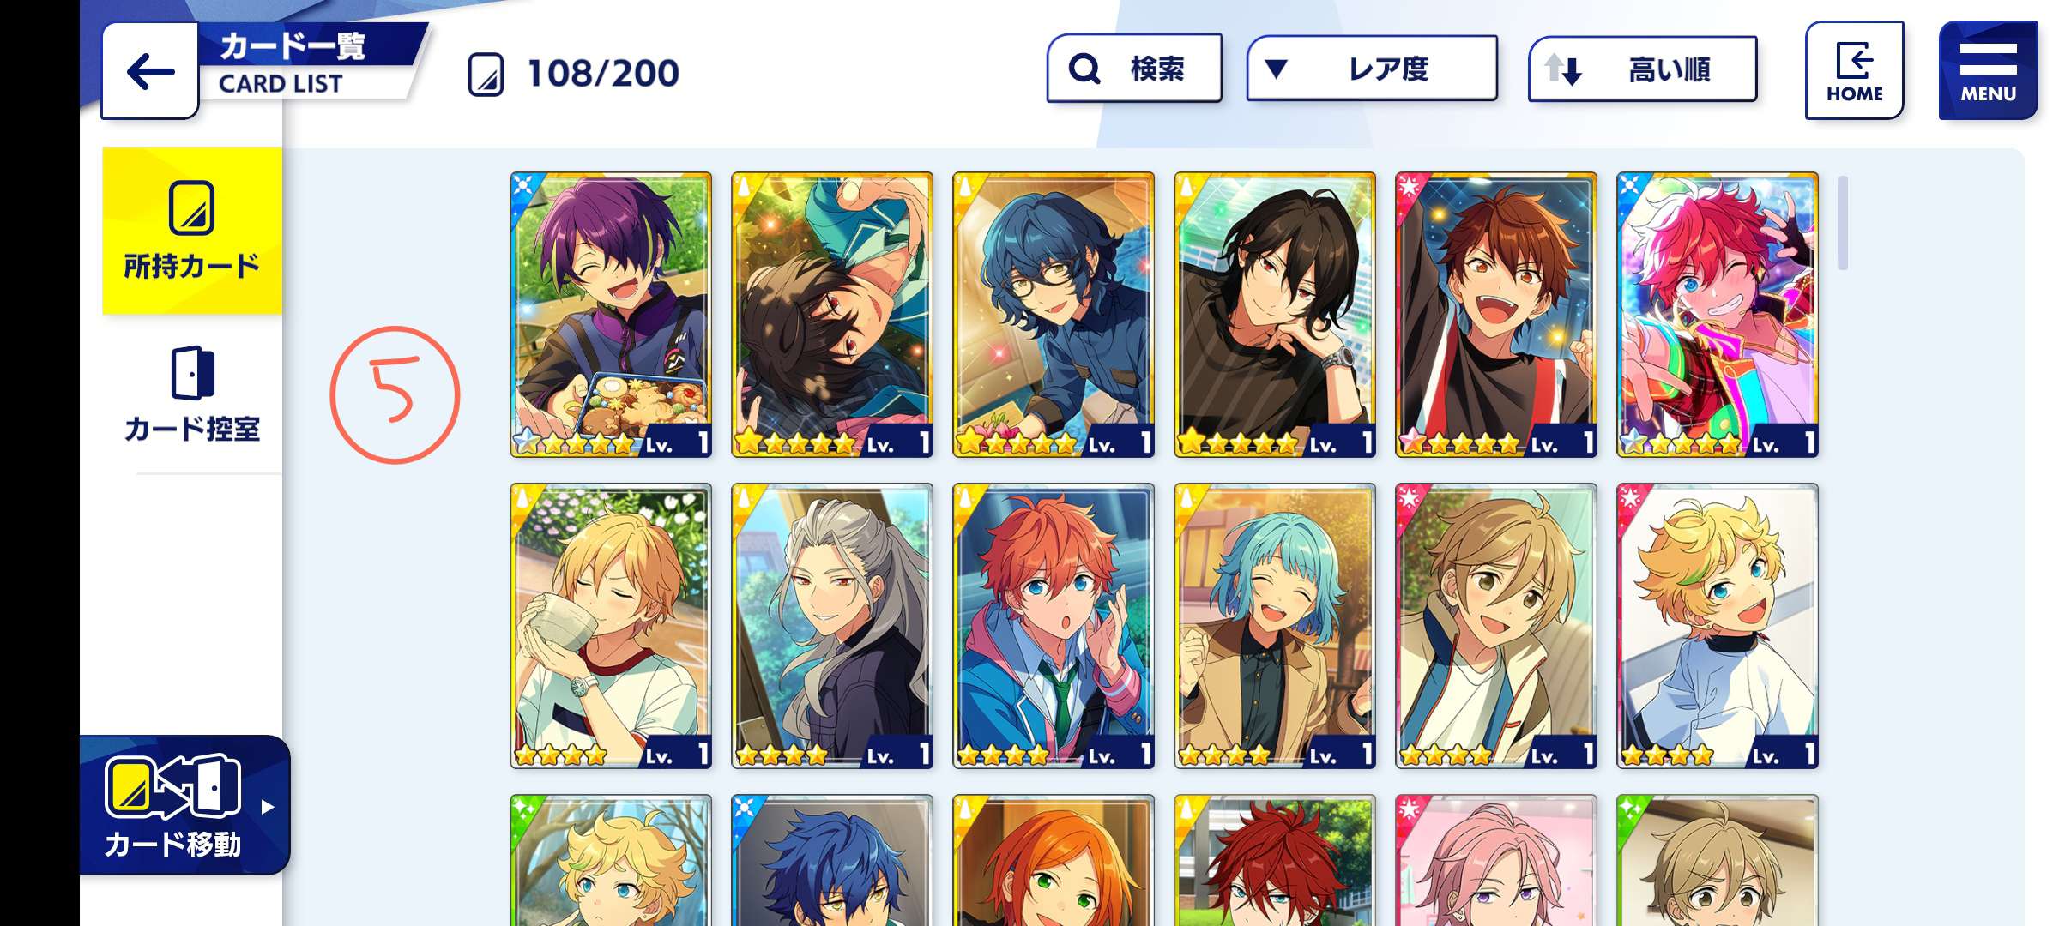This screenshot has height=926, width=2059.
Task: Click the card list vertical scrollbar
Action: pos(1843,223)
